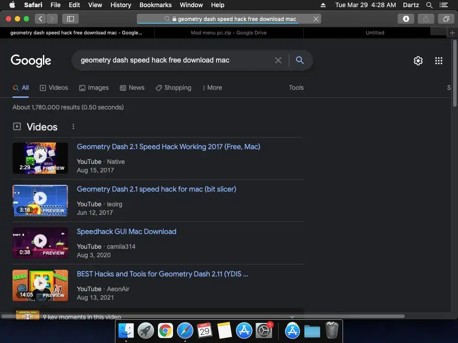The image size is (458, 343).
Task: Open the Bookmarks menu
Action: tap(155, 5)
